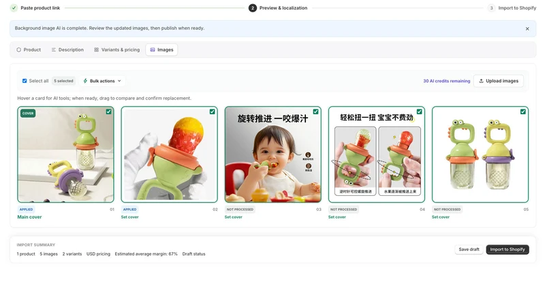Click NOT PROCESSED badge under image 05
The height and width of the screenshot is (306, 545).
447,209
